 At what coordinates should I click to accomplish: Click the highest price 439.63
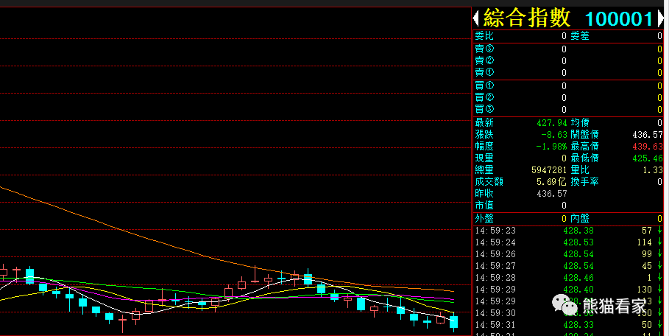(647, 147)
